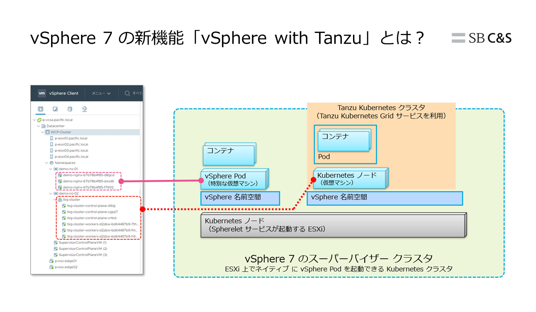Viewport: 536px width, 312px height.
Task: Click the vSphere Pod (特別な仮想マシン) box
Action: click(x=234, y=179)
